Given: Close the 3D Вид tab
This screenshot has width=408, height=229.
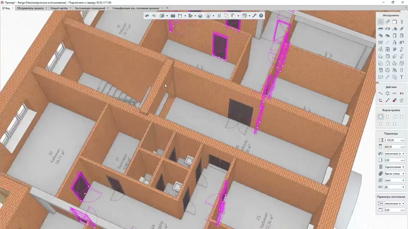Looking at the screenshot, I should 13,8.
